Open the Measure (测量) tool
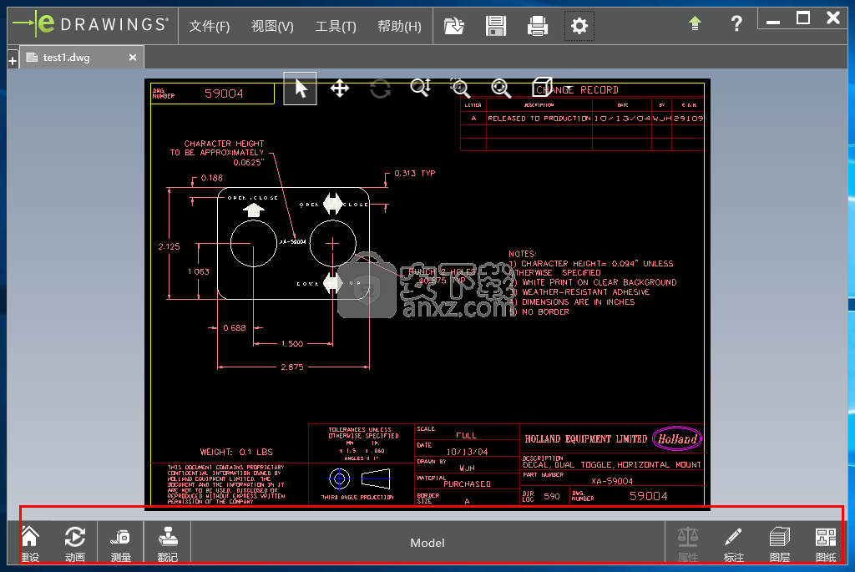This screenshot has height=572, width=855. [121, 543]
